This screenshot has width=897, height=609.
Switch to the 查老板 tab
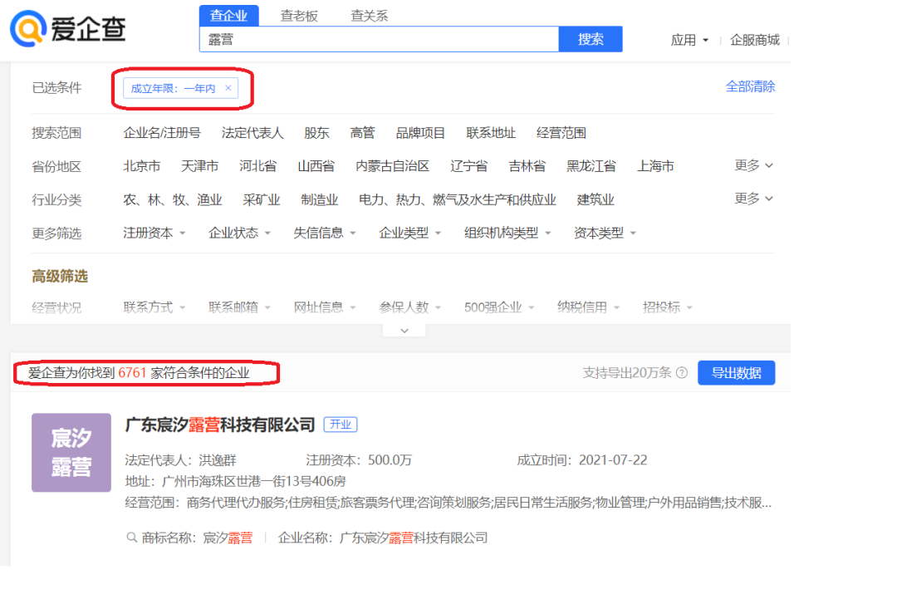299,16
